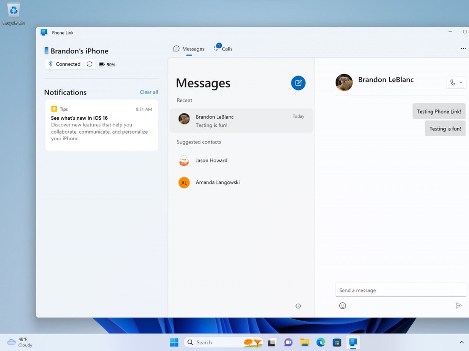Focus the Send a message field
Viewport: 469px width, 351px height.
coord(400,290)
